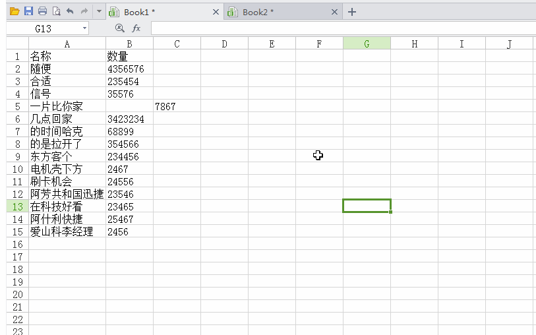Viewport: 536px width, 335px height.
Task: Select row 1 header
Action: tap(17, 56)
